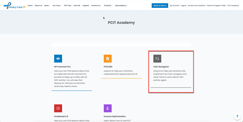Open the Submit A Support Ticket link
Image resolution: width=243 pixels, height=122 pixels.
[216, 5]
